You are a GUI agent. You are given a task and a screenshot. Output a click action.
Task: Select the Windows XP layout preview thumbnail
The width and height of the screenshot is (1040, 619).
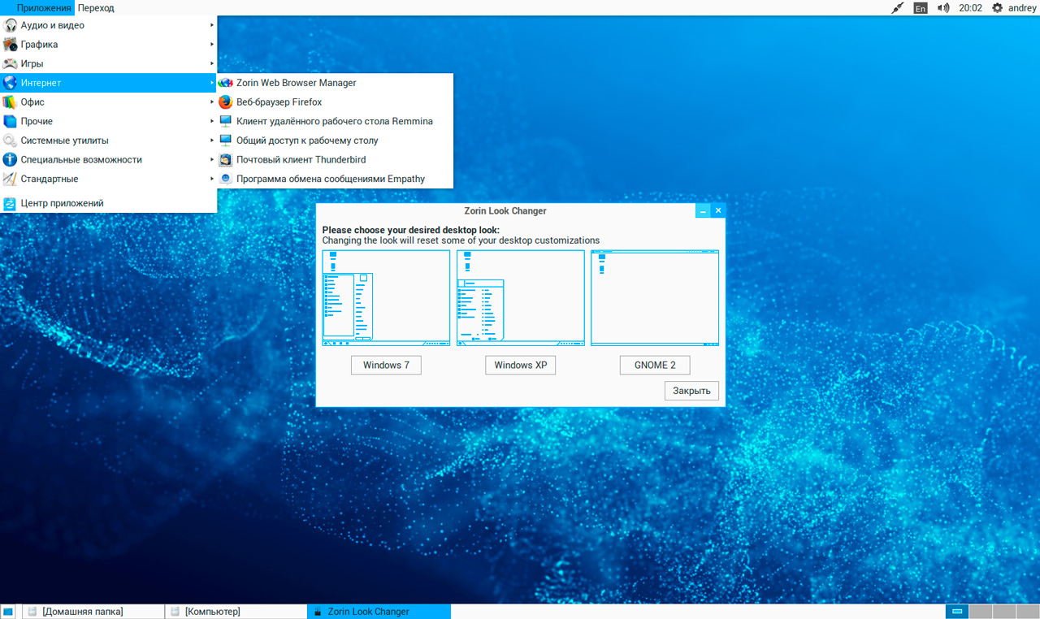point(521,298)
